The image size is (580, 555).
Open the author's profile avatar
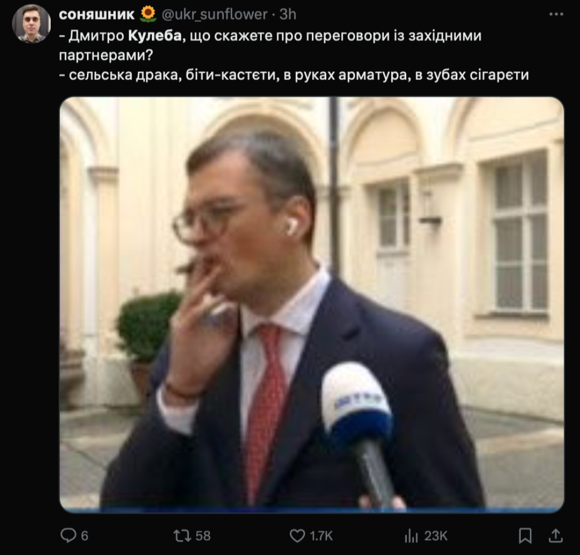(31, 24)
